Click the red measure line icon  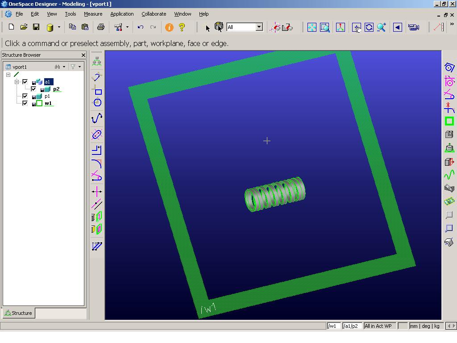click(x=439, y=27)
